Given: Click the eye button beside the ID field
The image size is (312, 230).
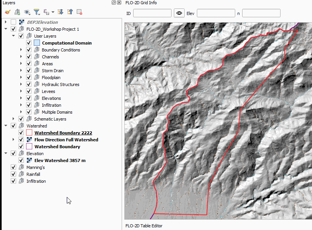Looking at the screenshot, I should (179, 13).
